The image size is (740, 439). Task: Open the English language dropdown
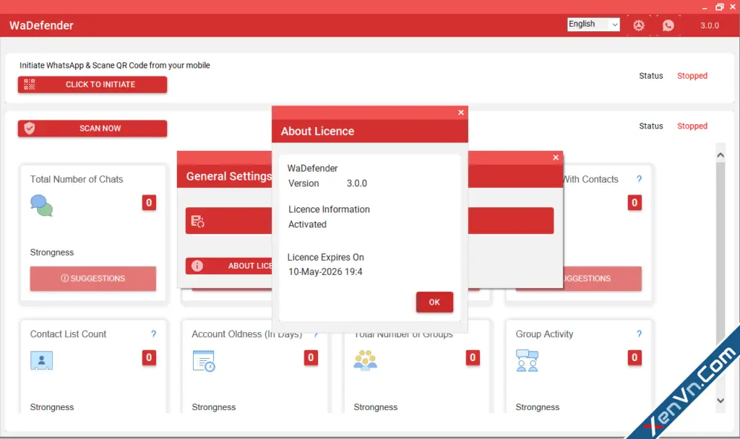[594, 24]
